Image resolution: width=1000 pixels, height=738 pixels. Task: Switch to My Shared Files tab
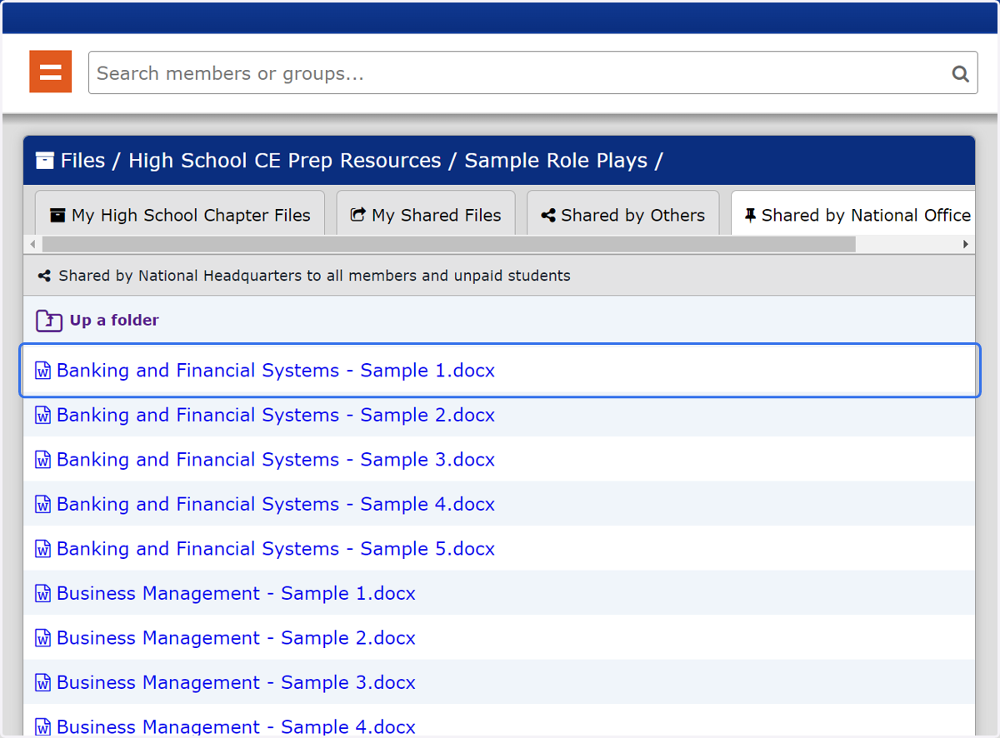[426, 214]
